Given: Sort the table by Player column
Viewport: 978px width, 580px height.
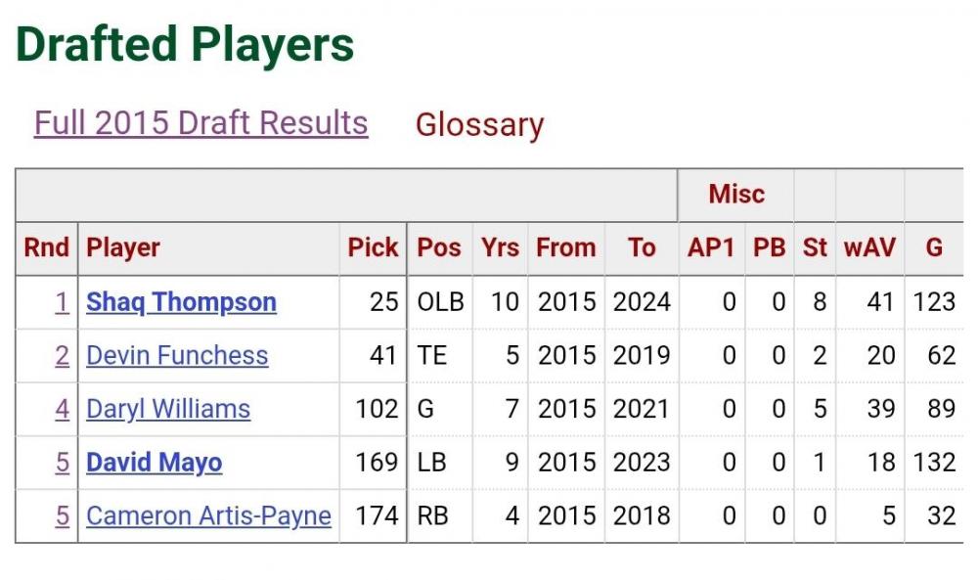Looking at the screenshot, I should click(x=123, y=248).
